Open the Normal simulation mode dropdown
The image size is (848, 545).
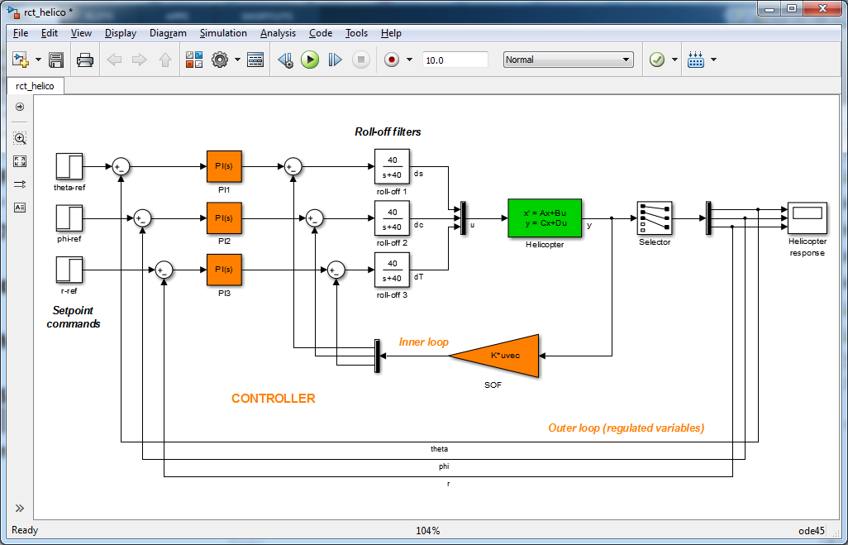tap(569, 60)
